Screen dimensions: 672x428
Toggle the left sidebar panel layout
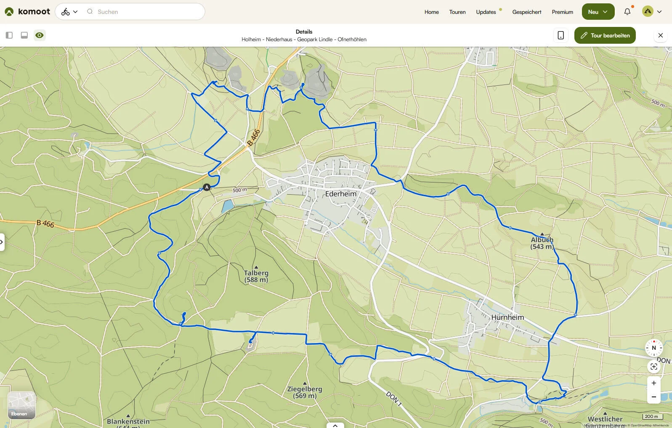[9, 35]
